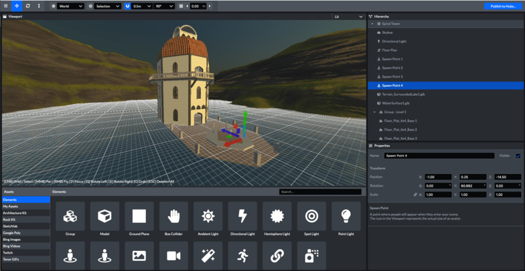525x271 pixels.
Task: Increase grid height with right arrow
Action: (x=210, y=6)
